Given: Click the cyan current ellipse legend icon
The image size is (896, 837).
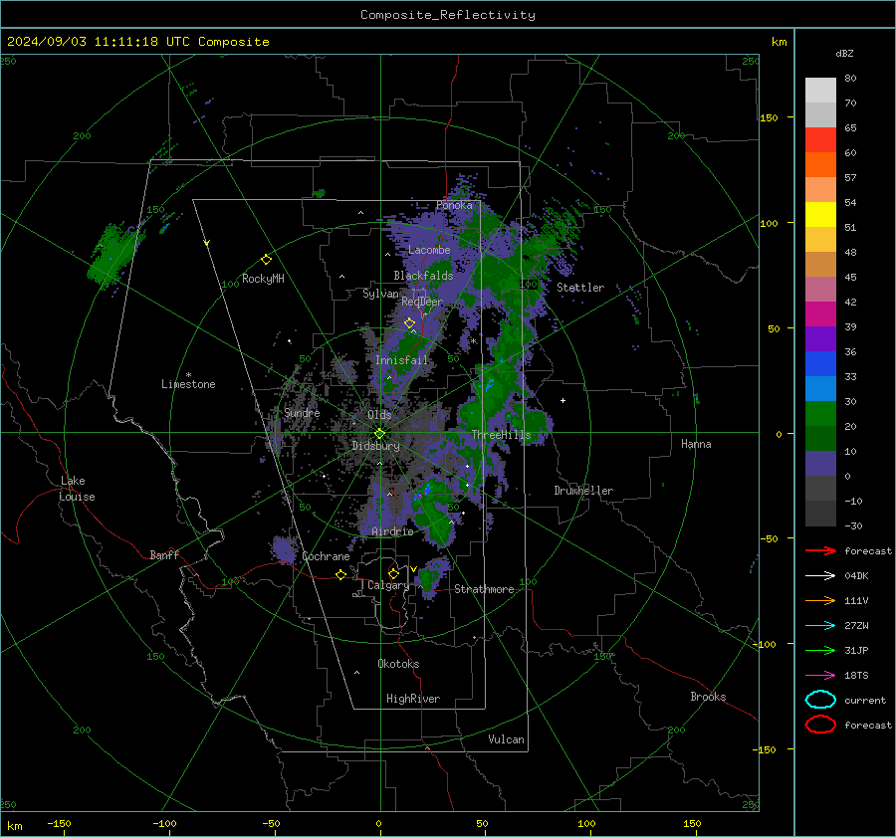Looking at the screenshot, I should pos(820,700).
